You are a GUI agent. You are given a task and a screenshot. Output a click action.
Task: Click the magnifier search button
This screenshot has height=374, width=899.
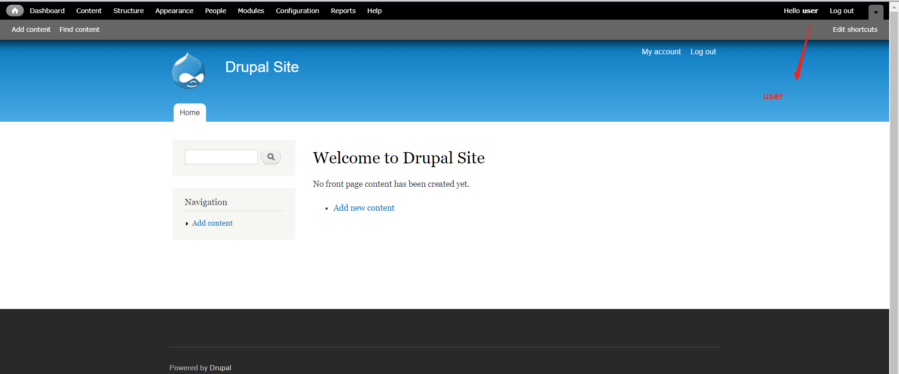(271, 157)
